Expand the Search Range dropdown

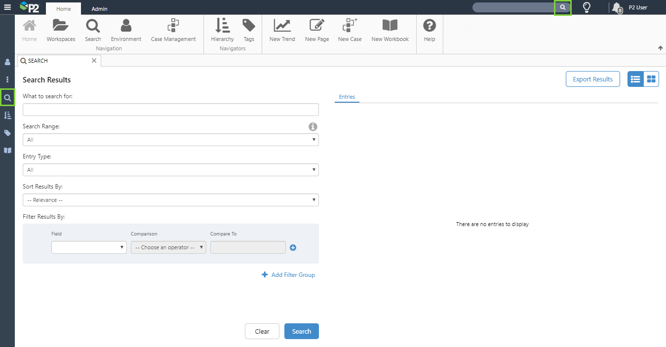[x=170, y=140]
